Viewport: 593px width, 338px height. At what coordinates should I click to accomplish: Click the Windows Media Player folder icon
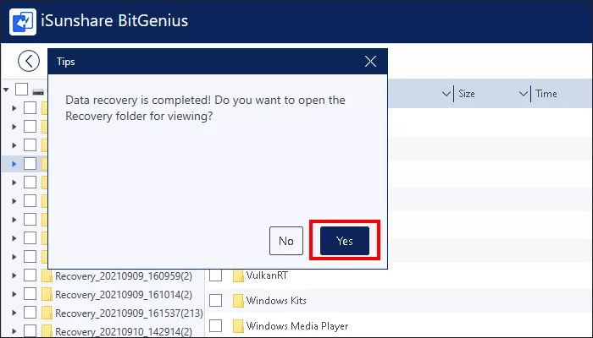(238, 326)
